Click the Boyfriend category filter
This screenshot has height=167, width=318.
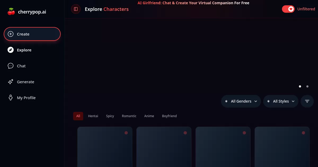pos(169,116)
